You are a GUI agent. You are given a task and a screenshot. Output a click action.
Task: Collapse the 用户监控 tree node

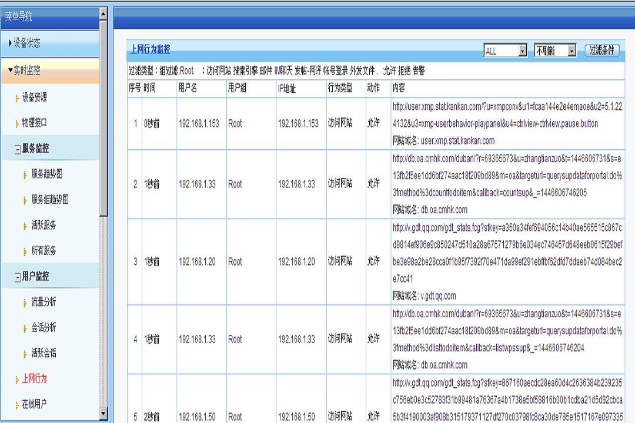point(18,278)
